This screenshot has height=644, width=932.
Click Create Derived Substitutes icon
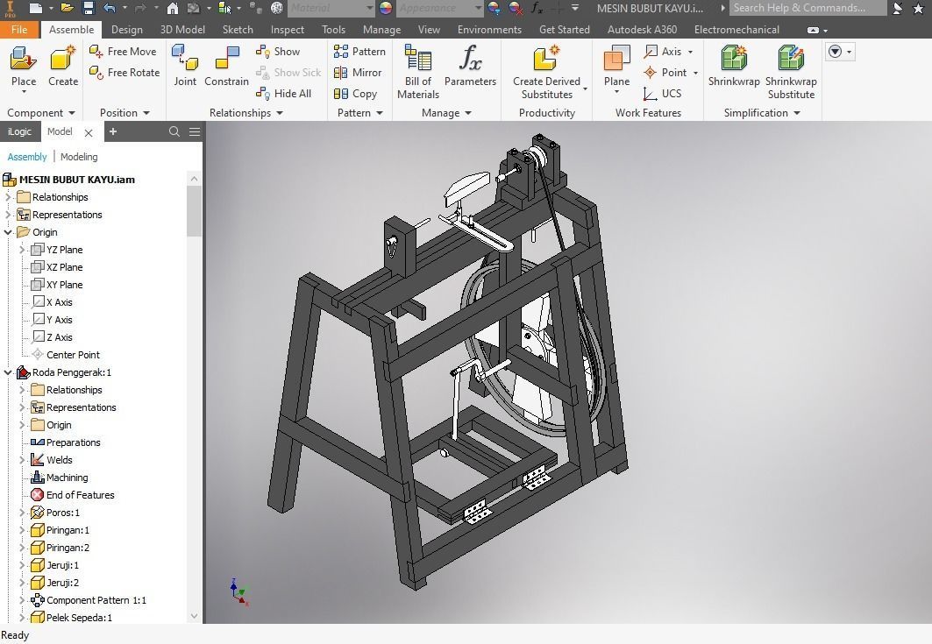pos(547,59)
